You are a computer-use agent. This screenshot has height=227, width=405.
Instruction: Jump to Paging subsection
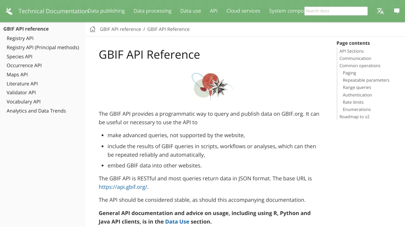click(349, 73)
